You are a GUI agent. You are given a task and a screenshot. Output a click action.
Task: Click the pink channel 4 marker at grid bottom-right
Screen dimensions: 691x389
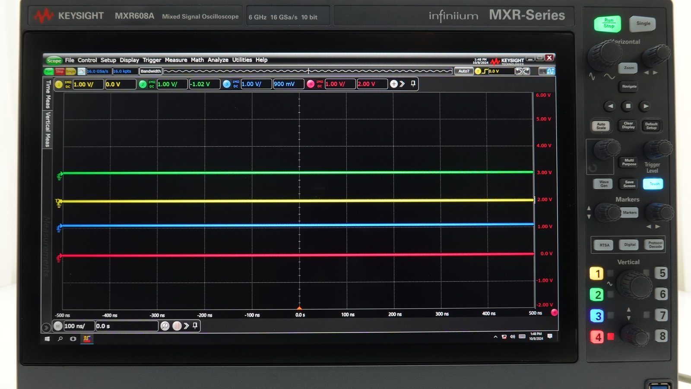[555, 312]
